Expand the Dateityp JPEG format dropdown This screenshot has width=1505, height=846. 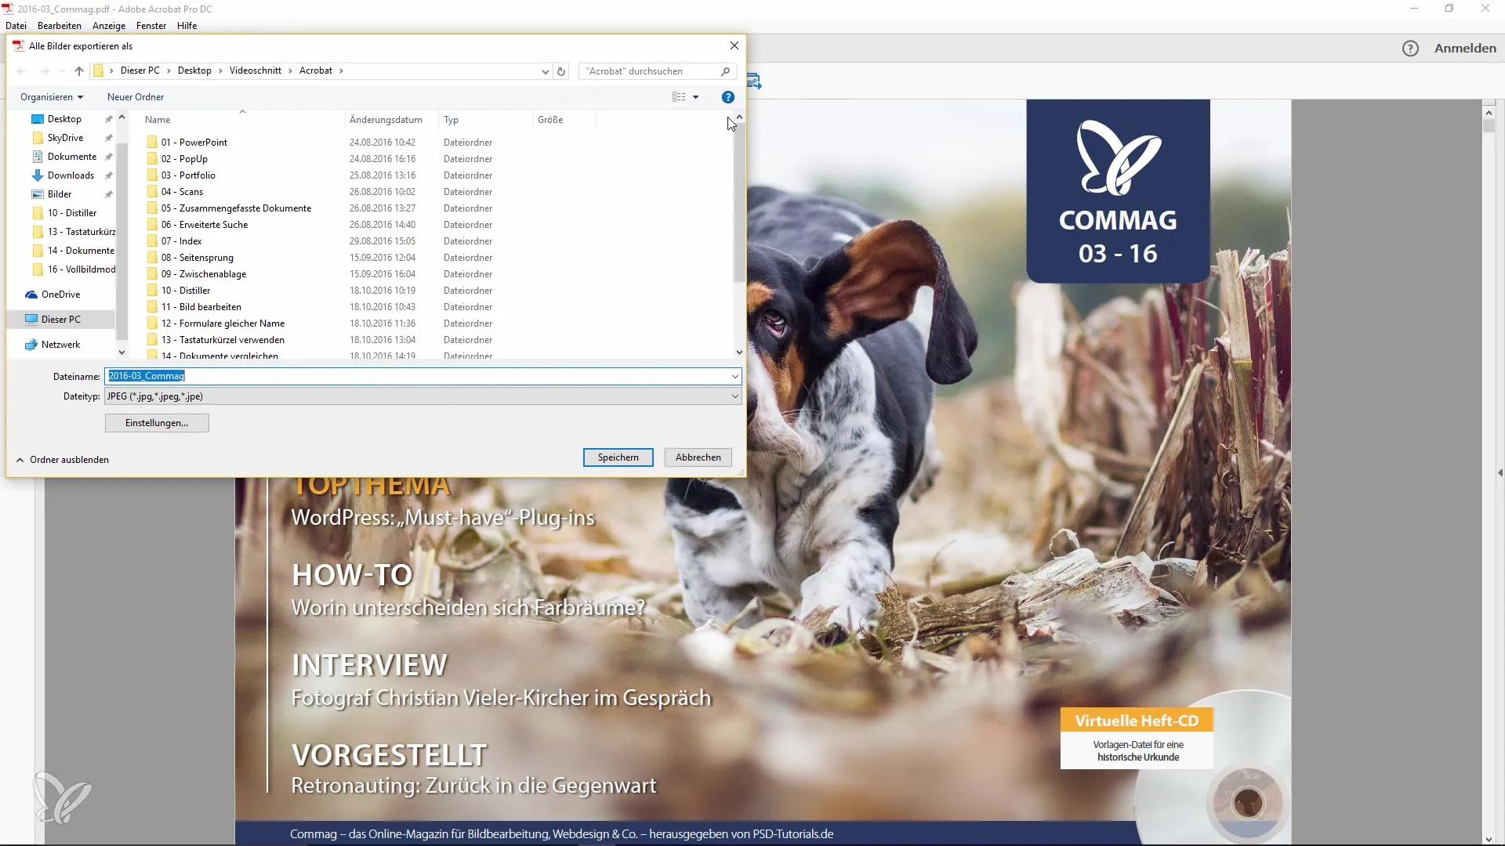coord(734,396)
